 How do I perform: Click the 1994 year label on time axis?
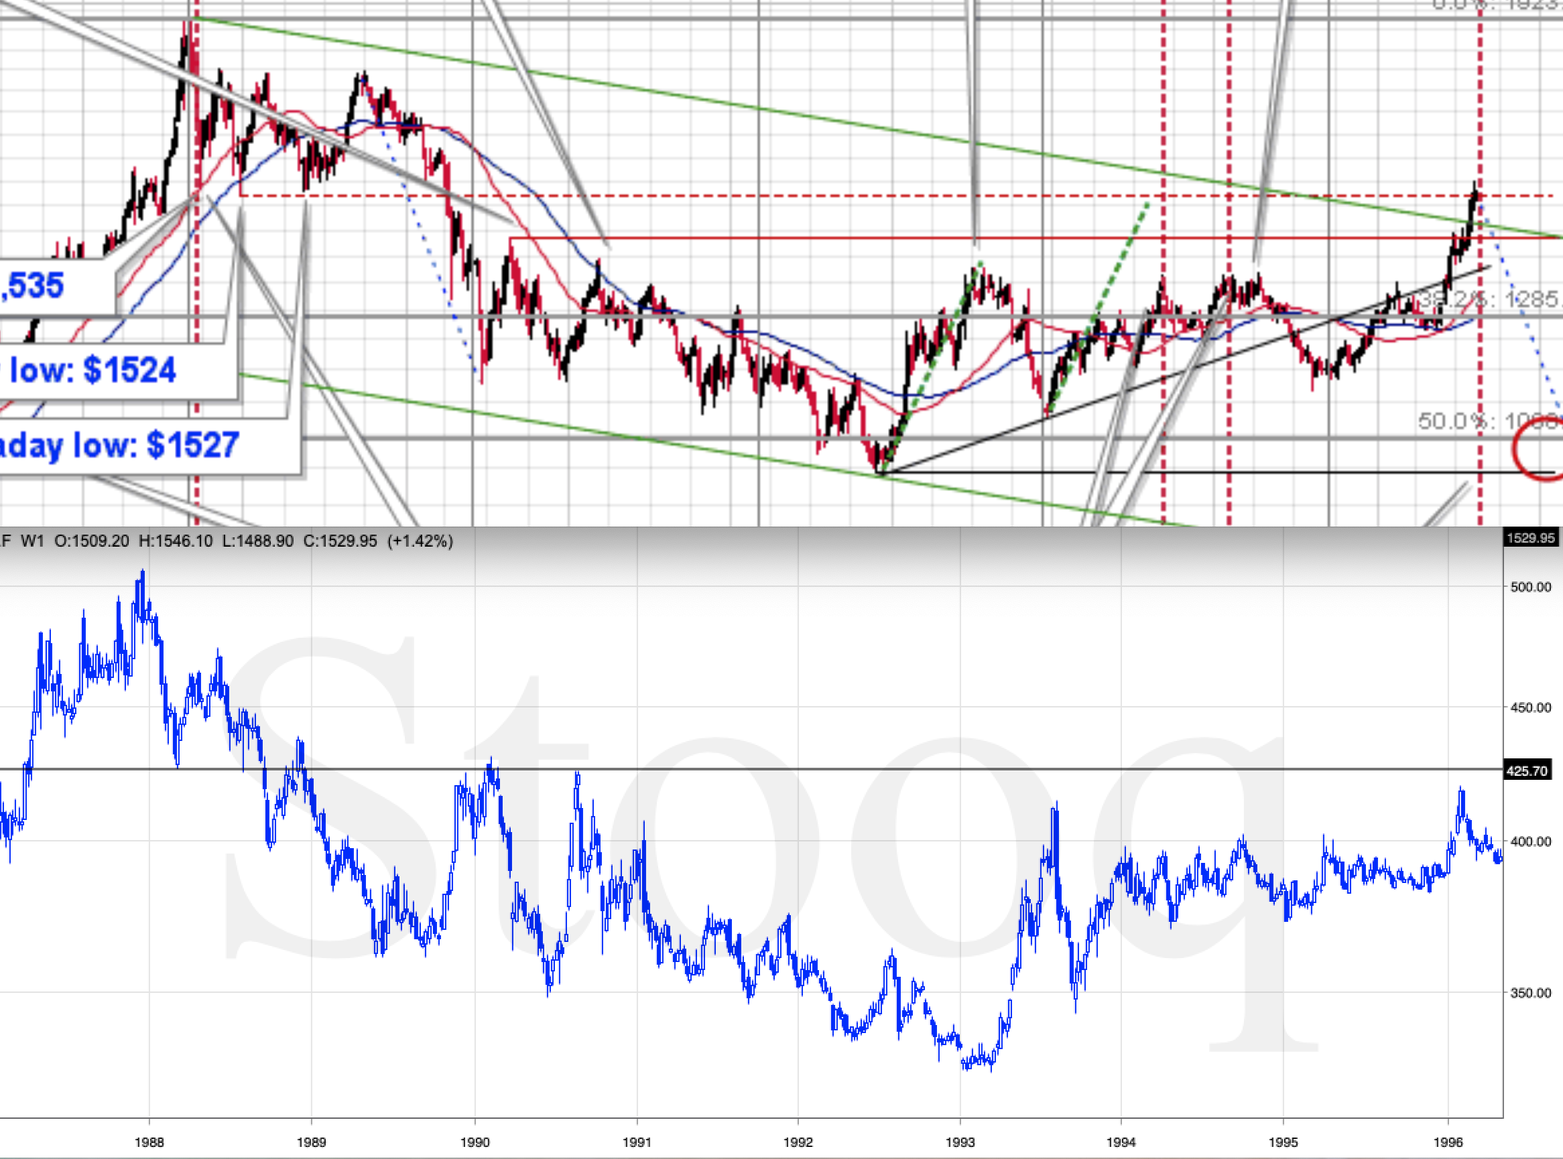(1121, 1142)
